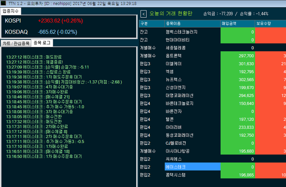Screen dimensions: 286x187
Task: Click log line 13:19:39 스탑로스 완료
Action: (38, 72)
